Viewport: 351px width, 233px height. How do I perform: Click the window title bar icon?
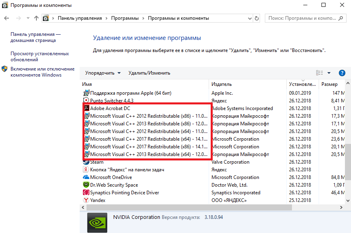coord(5,5)
